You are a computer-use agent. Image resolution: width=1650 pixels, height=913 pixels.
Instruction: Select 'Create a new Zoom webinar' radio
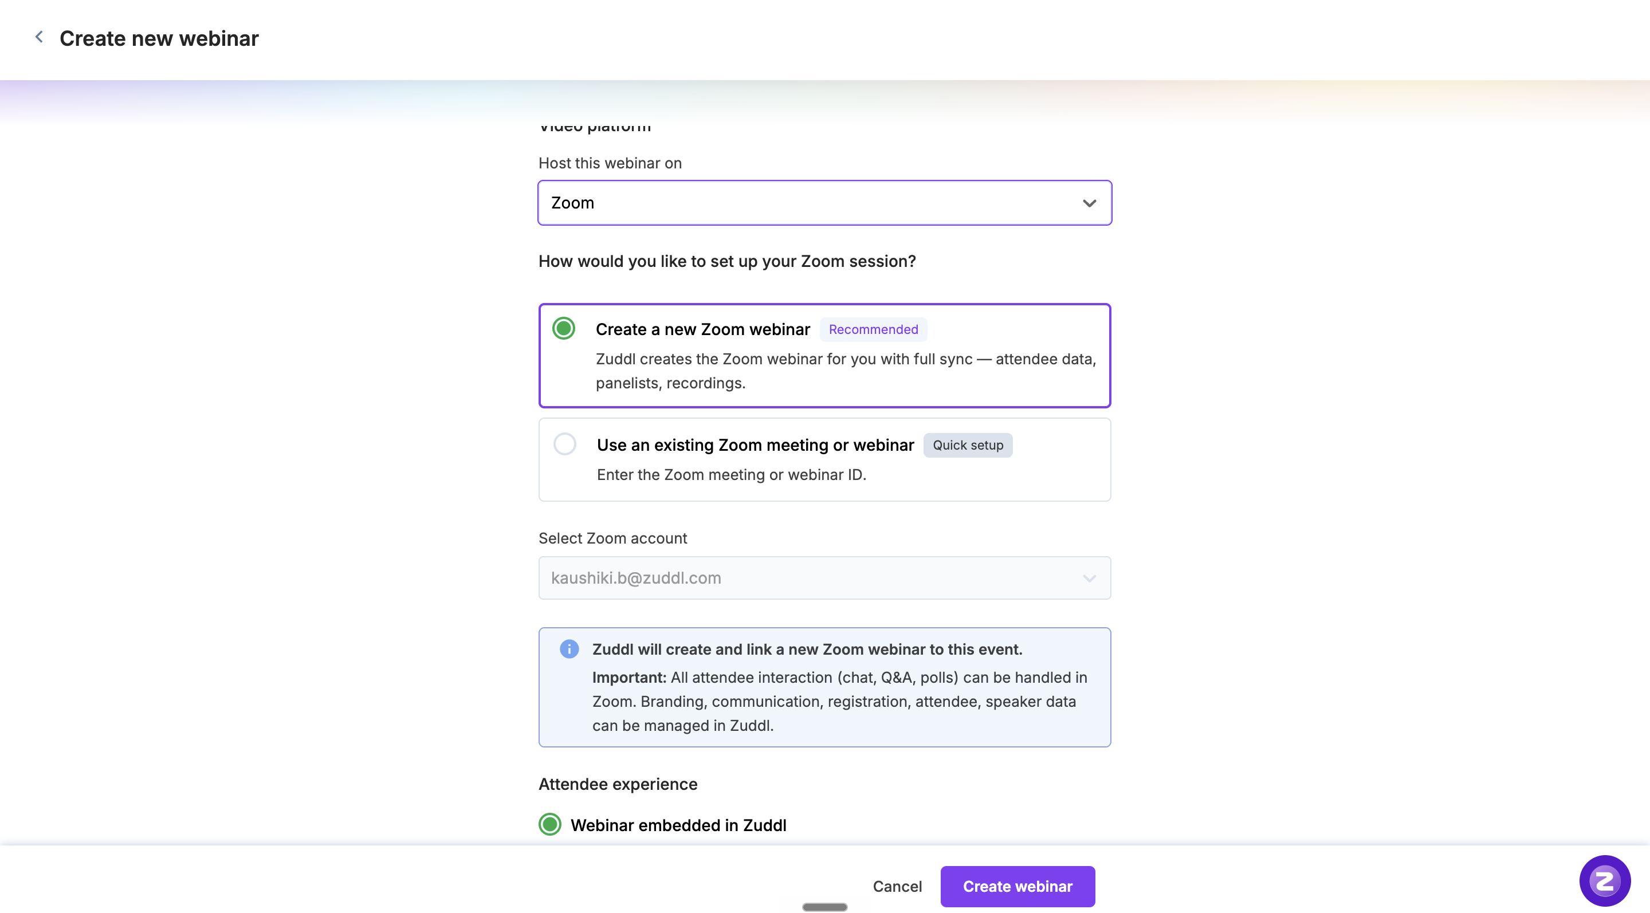click(x=564, y=328)
